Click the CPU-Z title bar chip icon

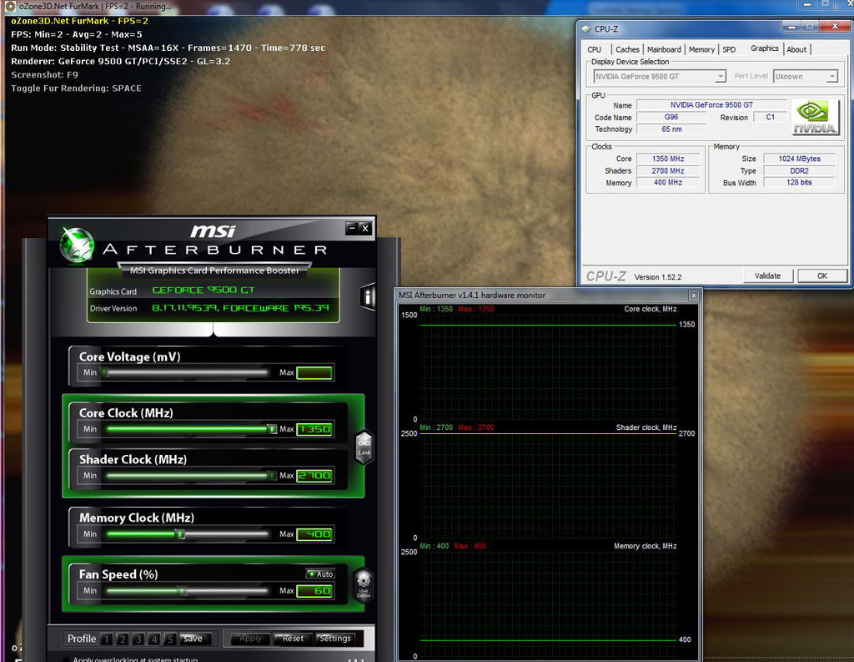pyautogui.click(x=586, y=29)
